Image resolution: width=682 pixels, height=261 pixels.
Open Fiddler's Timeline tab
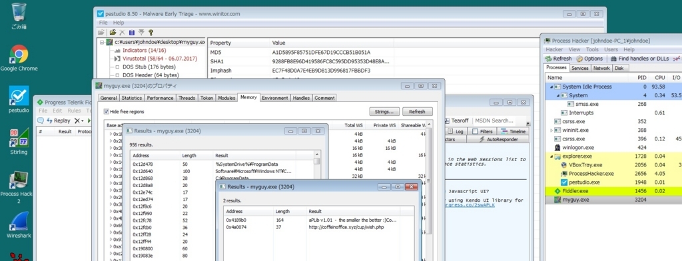[513, 131]
